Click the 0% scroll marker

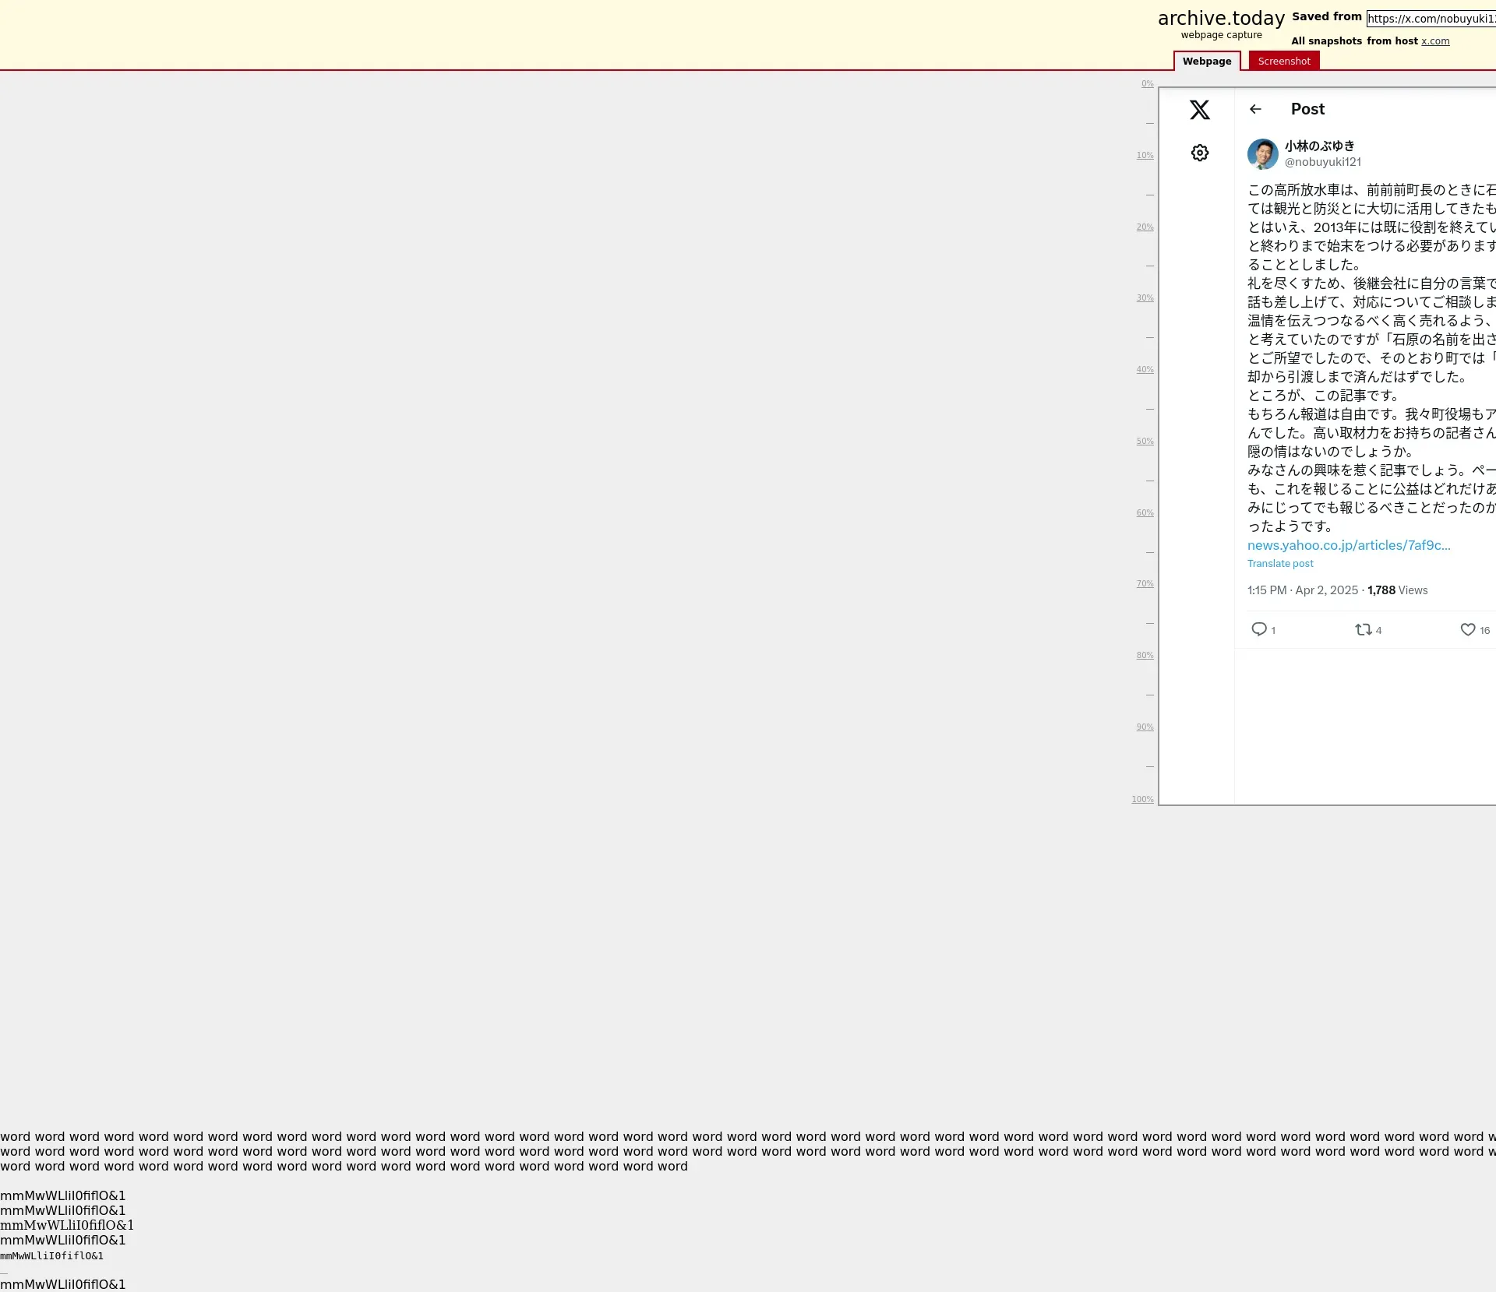[x=1147, y=83]
